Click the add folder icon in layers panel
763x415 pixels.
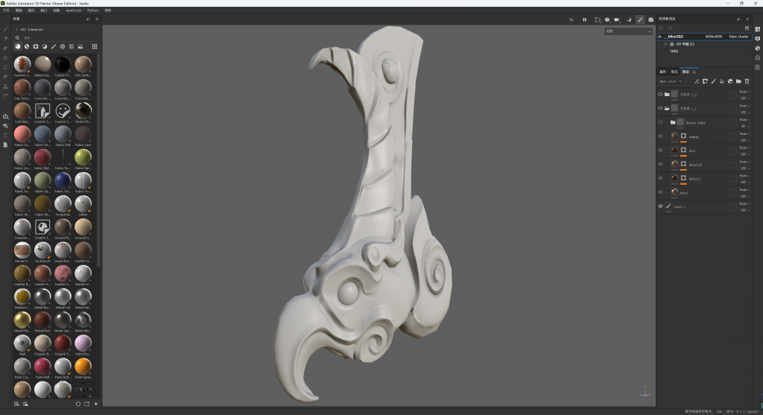click(x=738, y=81)
